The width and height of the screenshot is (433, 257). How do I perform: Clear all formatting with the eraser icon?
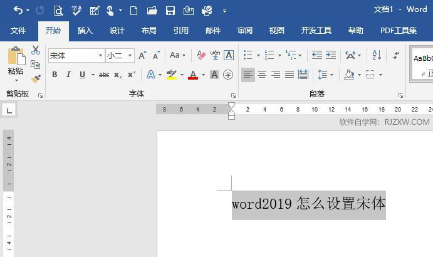[x=201, y=55]
